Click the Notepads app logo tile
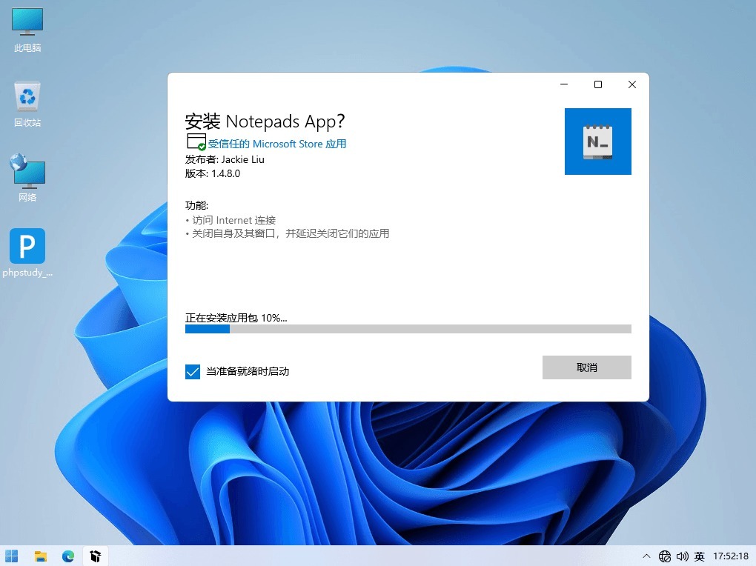756x566 pixels. [597, 141]
